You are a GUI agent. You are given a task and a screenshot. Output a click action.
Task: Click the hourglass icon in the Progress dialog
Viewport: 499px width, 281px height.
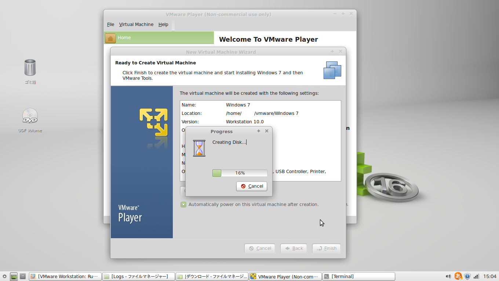[x=199, y=148]
